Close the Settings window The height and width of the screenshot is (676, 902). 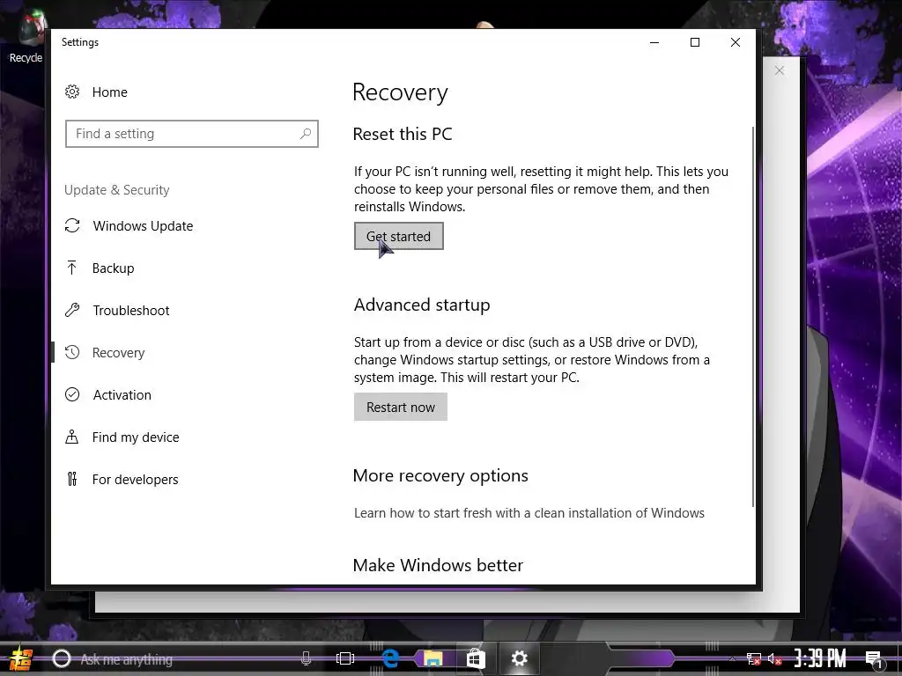736,42
